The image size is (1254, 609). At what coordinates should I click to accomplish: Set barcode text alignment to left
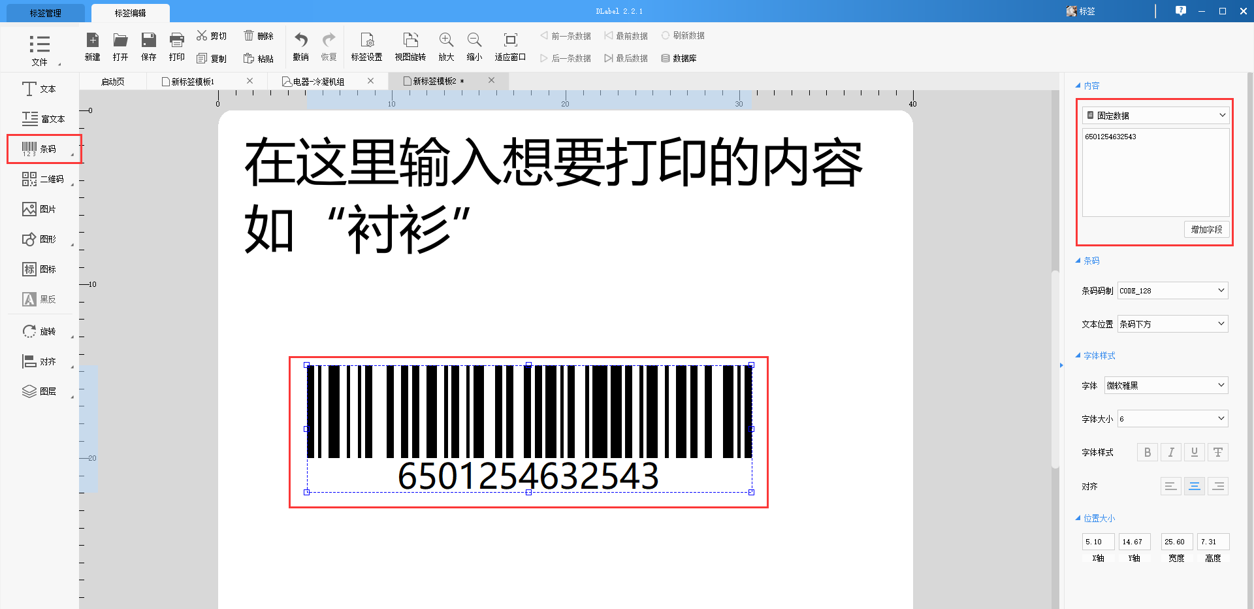point(1171,486)
